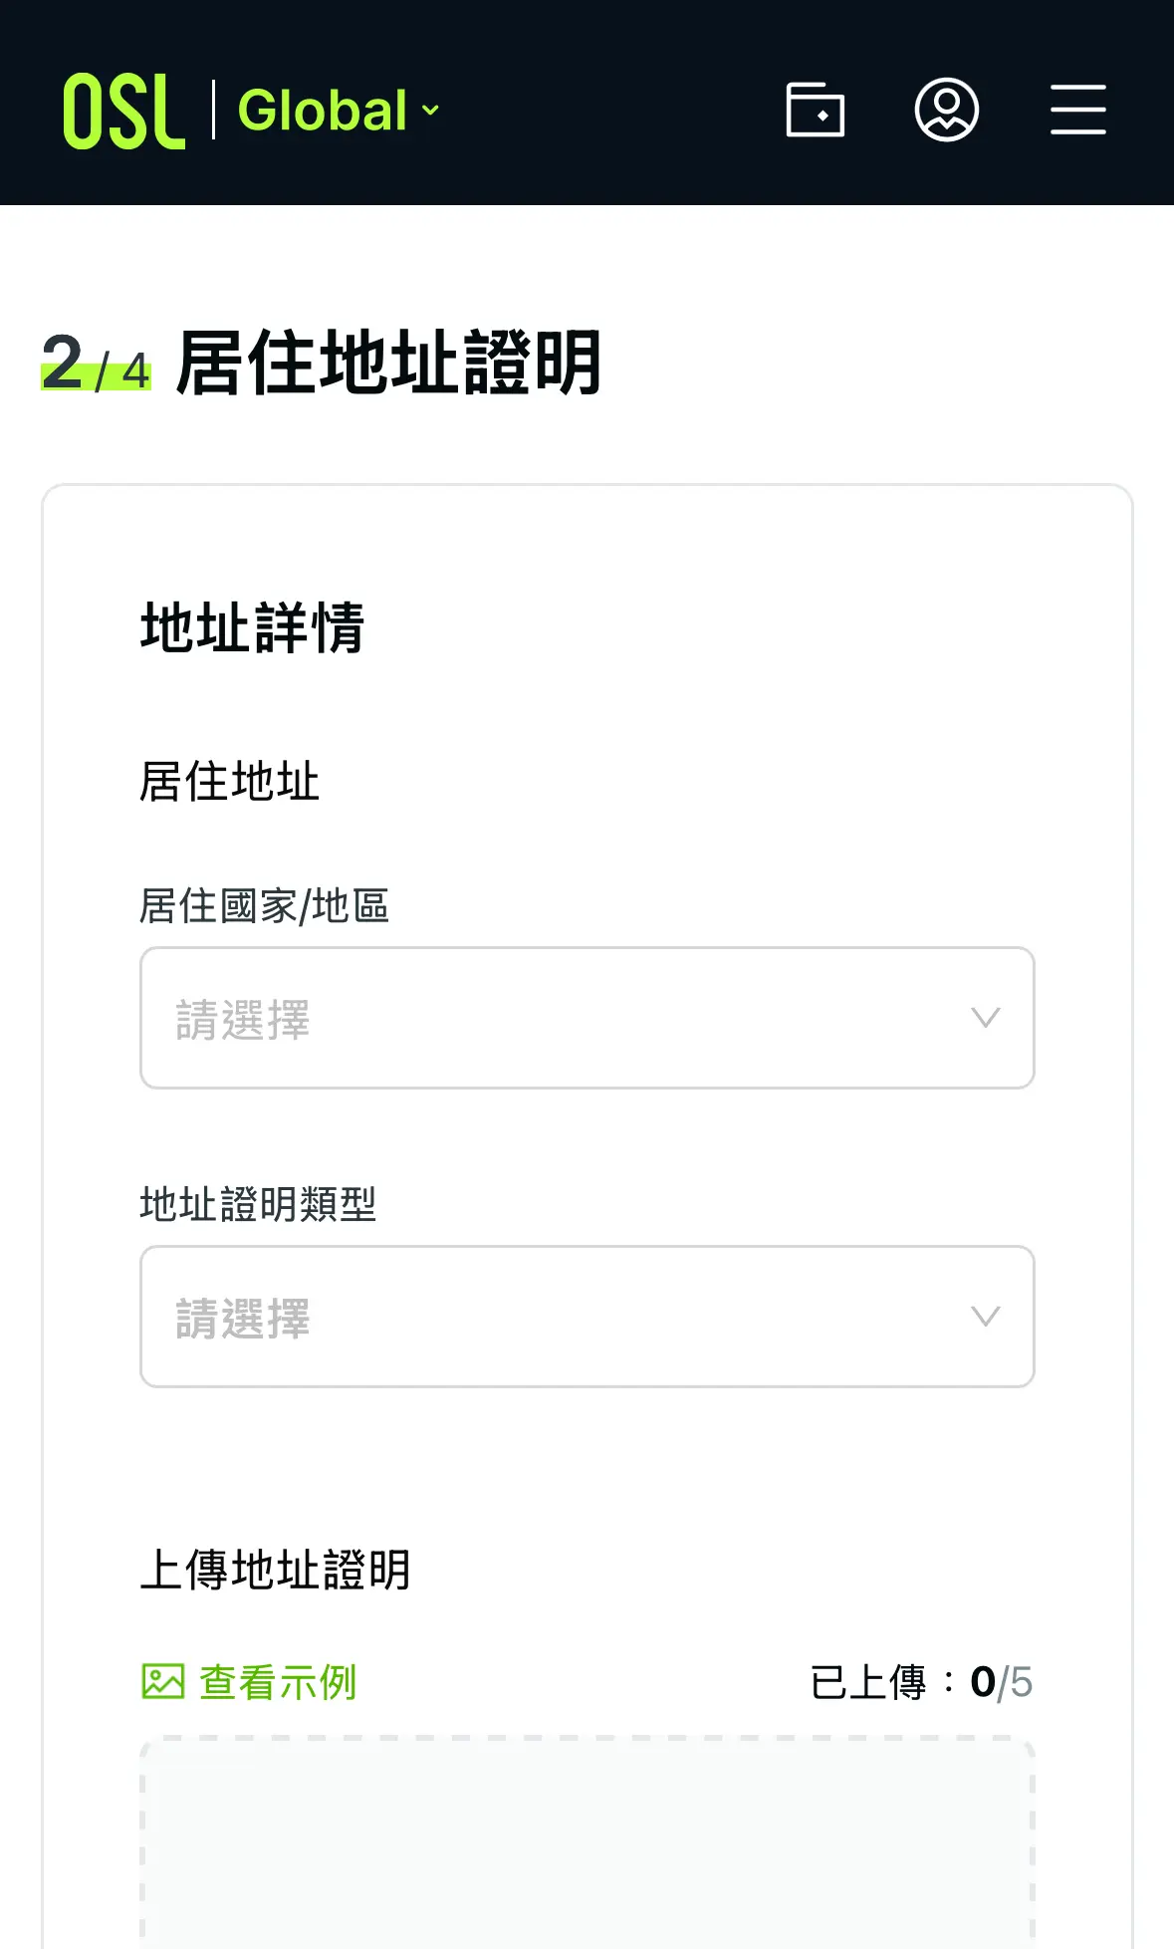Image resolution: width=1174 pixels, height=1949 pixels.
Task: Click the arrow in 地址證明類型 field
Action: coord(985,1317)
